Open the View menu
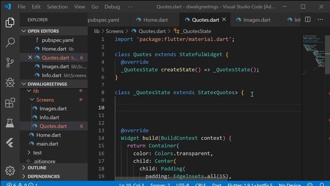 79,7
